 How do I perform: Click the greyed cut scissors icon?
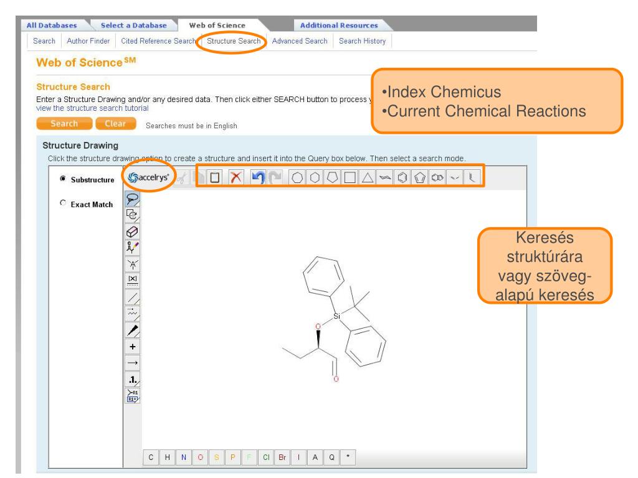tap(183, 177)
